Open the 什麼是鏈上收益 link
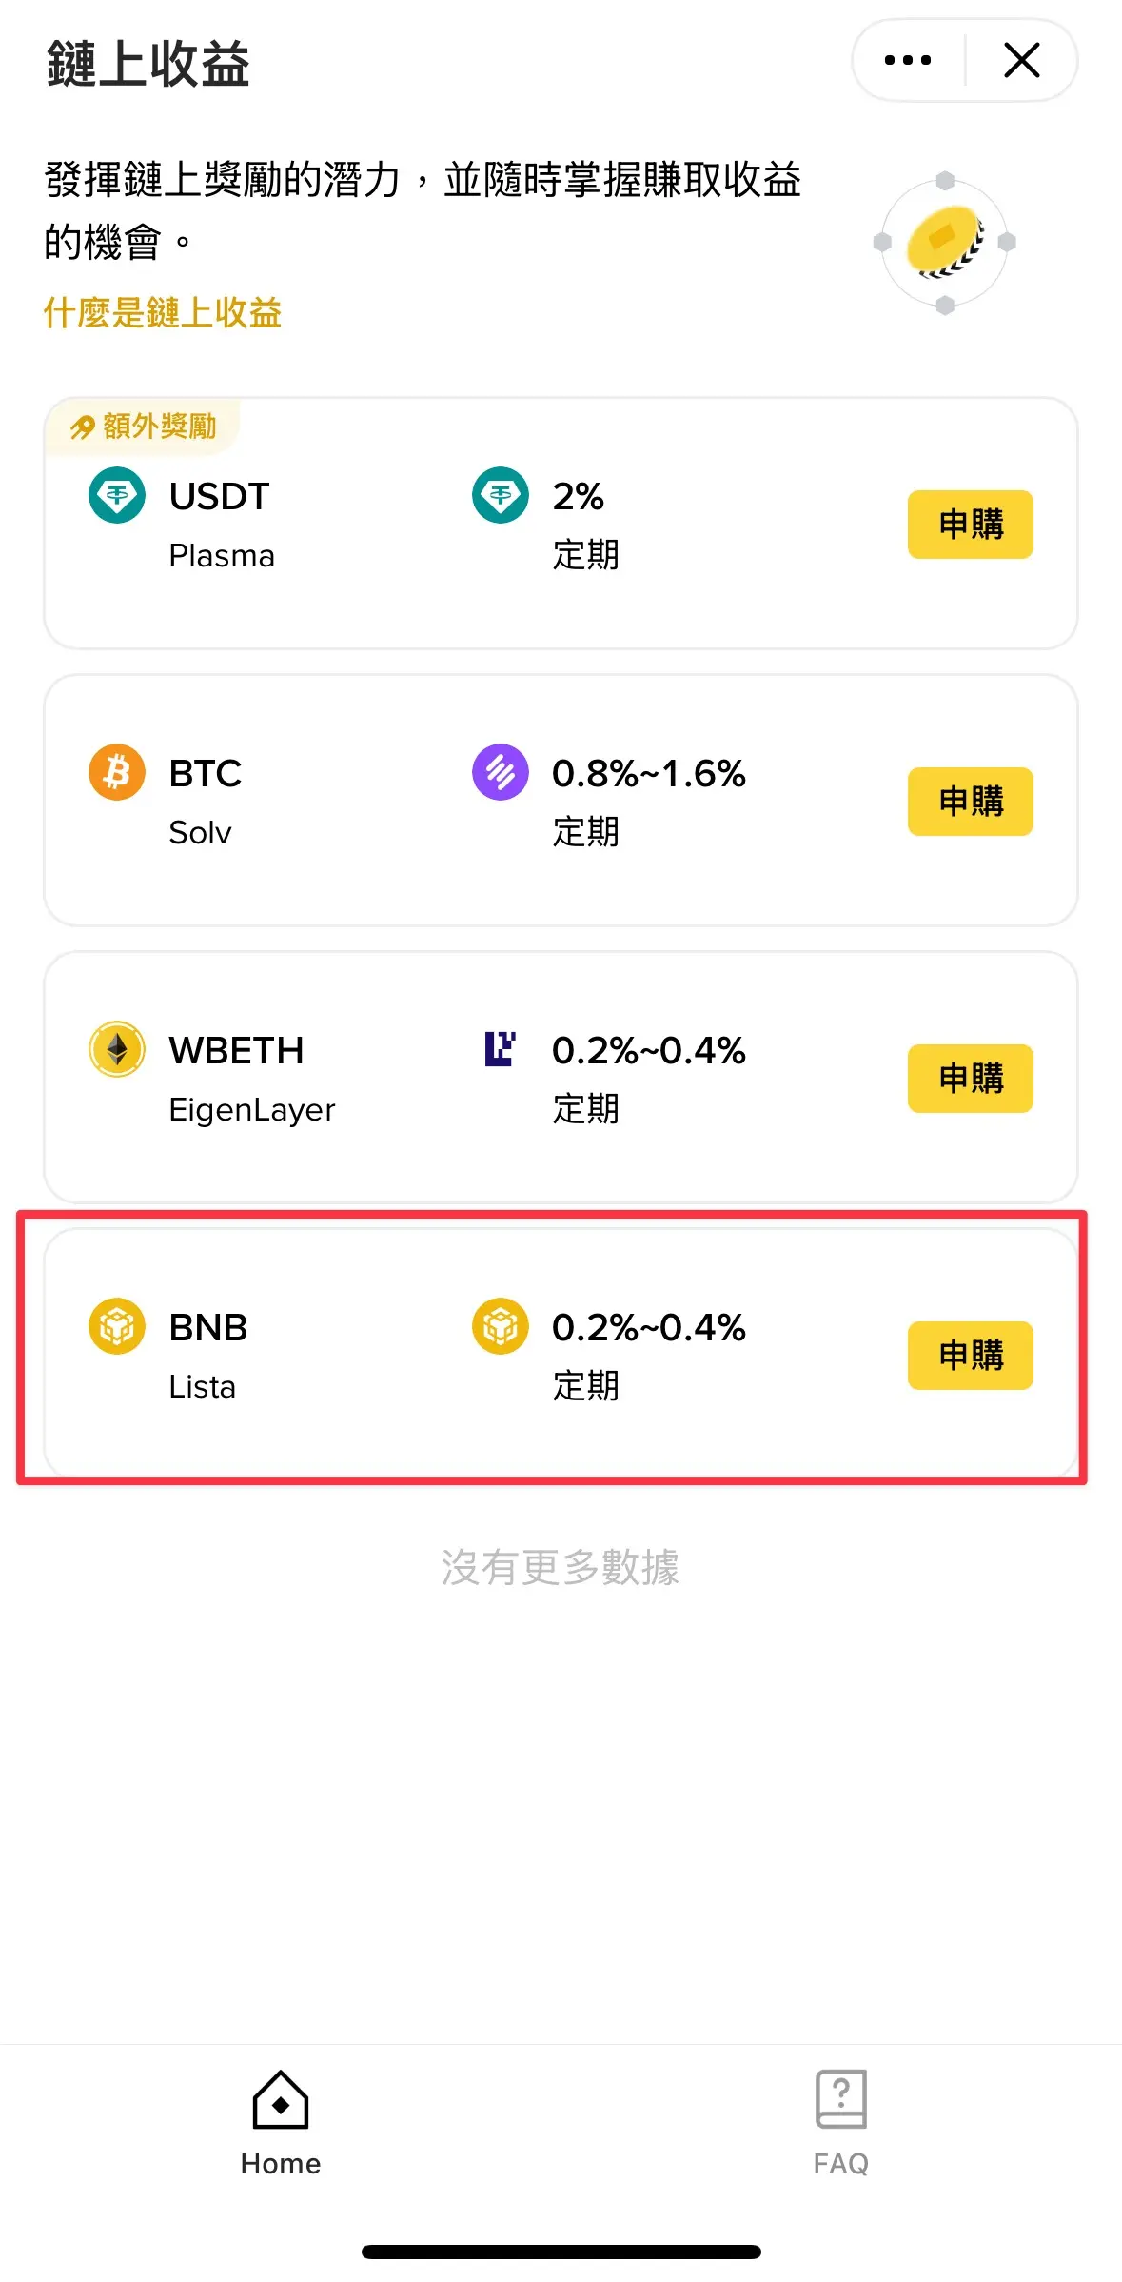1122x2282 pixels. coord(163,312)
